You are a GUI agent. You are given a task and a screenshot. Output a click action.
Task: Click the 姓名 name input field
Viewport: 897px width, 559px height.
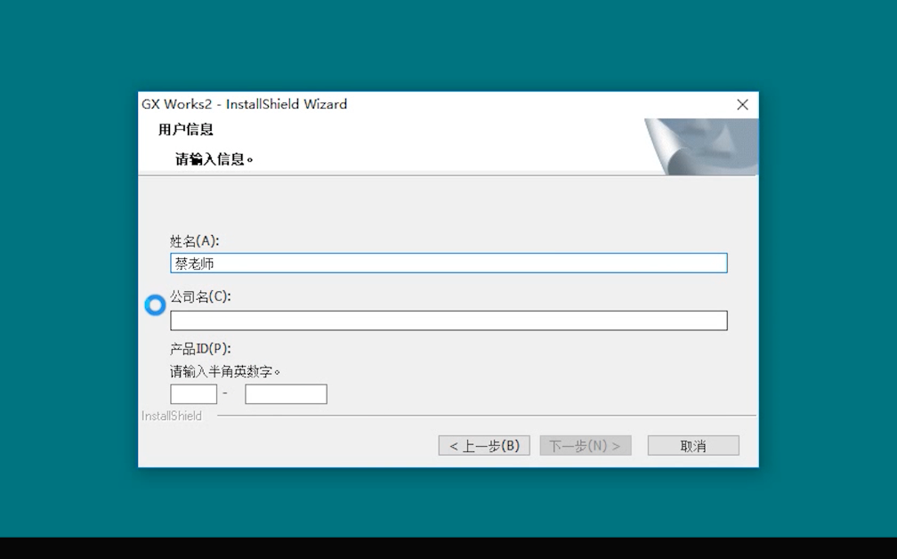point(448,263)
